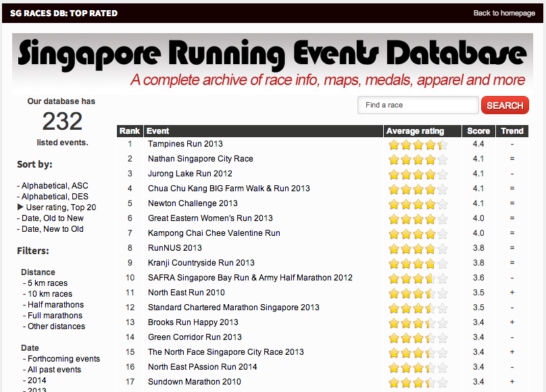The image size is (546, 392).
Task: Click the star rating for Nathan Singapore City Race
Action: 418,160
